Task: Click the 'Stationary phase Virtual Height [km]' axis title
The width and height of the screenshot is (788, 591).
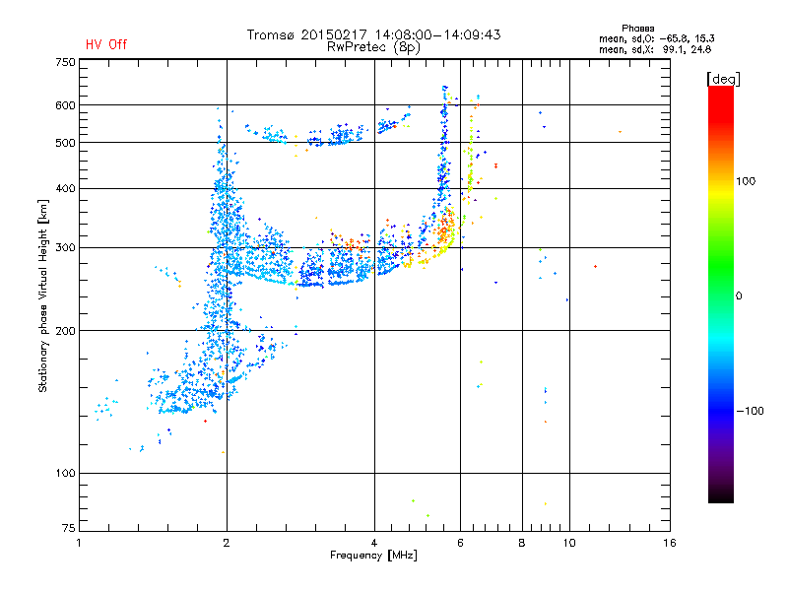Action: 43,295
